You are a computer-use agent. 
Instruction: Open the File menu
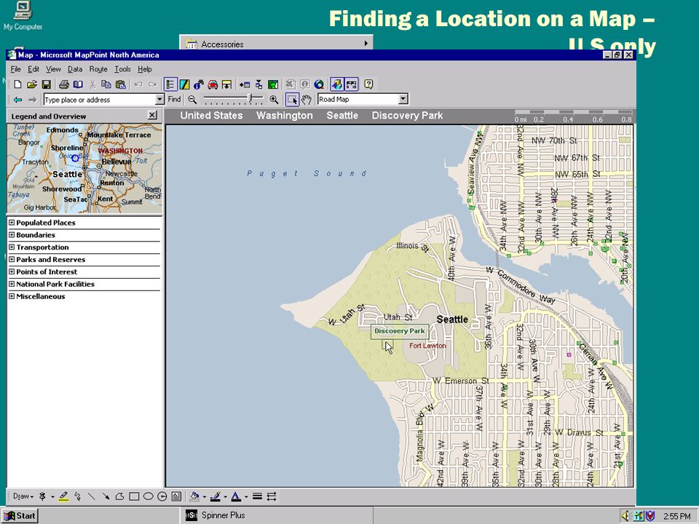coord(15,69)
